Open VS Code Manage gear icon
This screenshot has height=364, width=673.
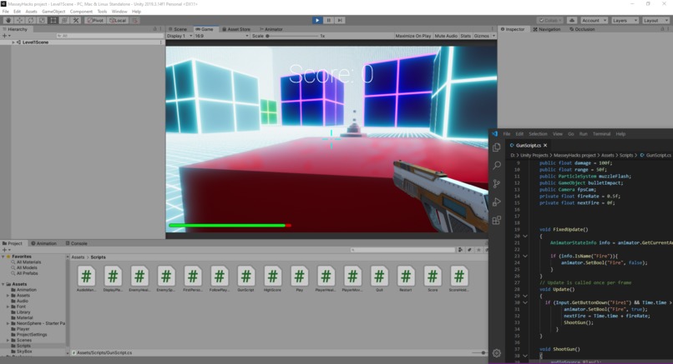497,353
